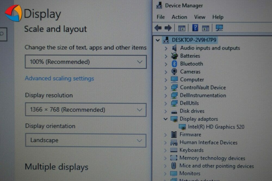Expand the Keyboards node
Viewport: 272px width, 181px height.
tap(166, 150)
